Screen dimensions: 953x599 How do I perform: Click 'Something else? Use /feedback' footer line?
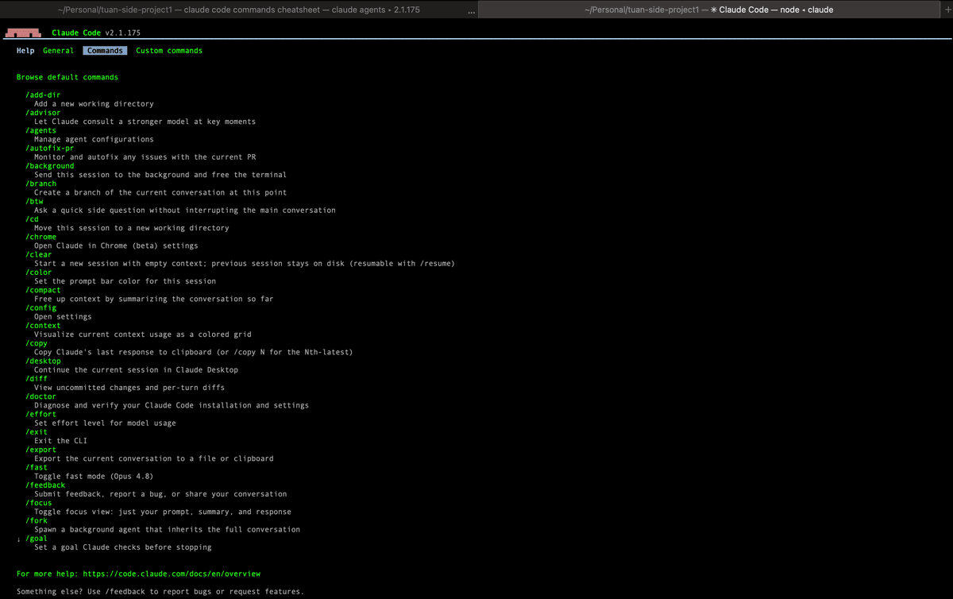(x=160, y=592)
